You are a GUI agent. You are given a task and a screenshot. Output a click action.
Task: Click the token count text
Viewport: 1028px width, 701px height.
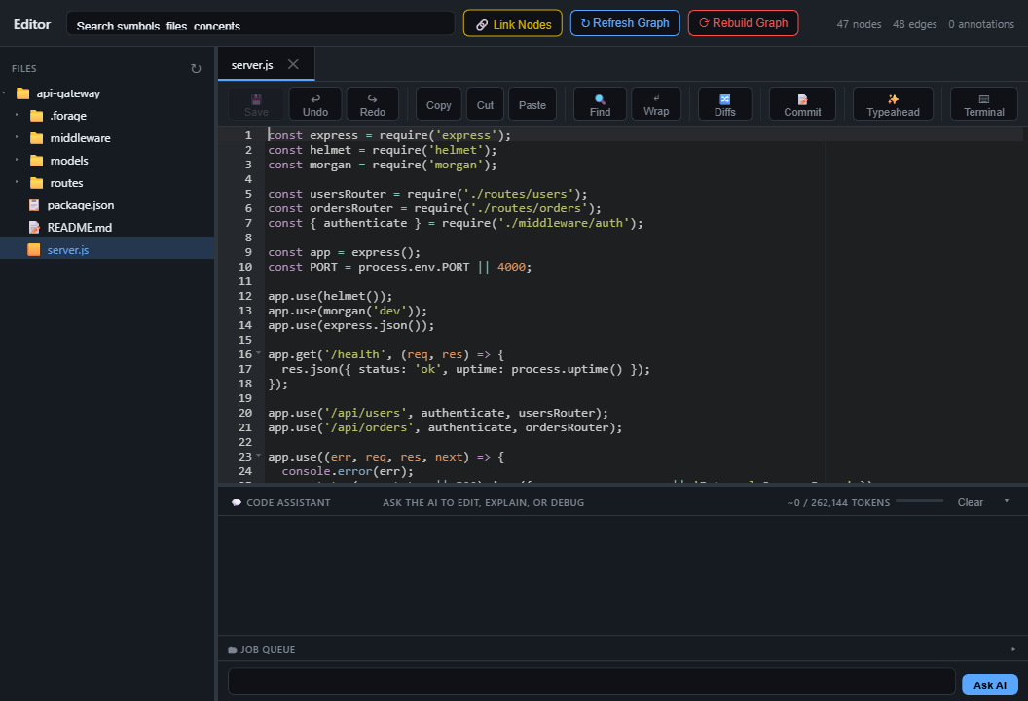point(838,503)
